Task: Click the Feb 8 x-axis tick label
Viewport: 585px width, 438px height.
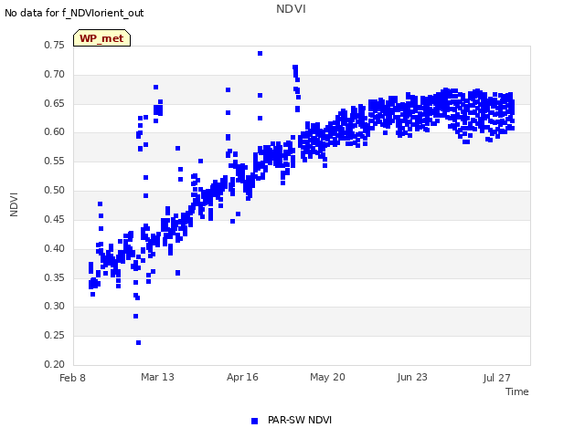Action: 72,378
